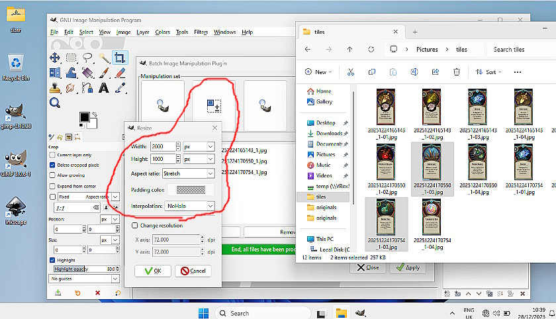Open the background color white swatch
Screen dimensions: 556x319
pos(93,125)
